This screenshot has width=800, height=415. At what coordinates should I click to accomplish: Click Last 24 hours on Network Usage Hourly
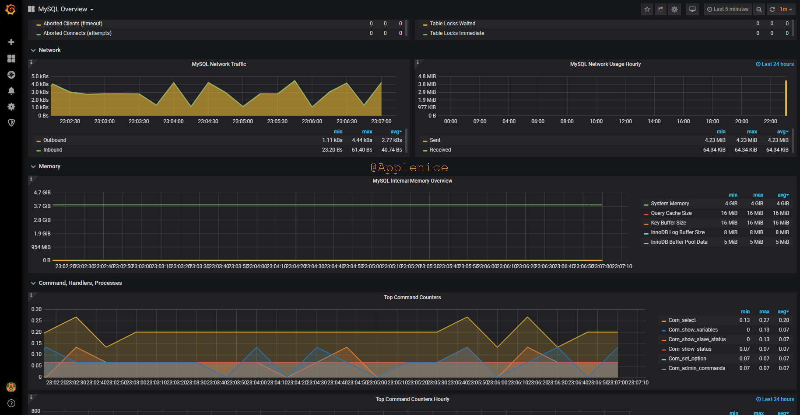tap(775, 64)
